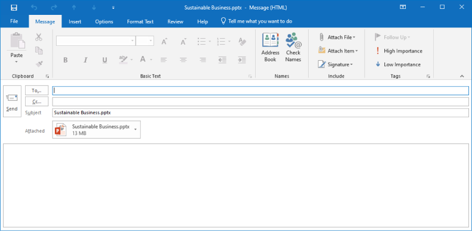472x231 pixels.
Task: Open the highlight color dropdown arrow
Action: click(x=132, y=60)
